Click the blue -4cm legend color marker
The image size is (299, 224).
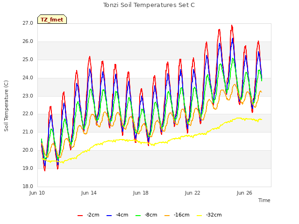click(109, 216)
